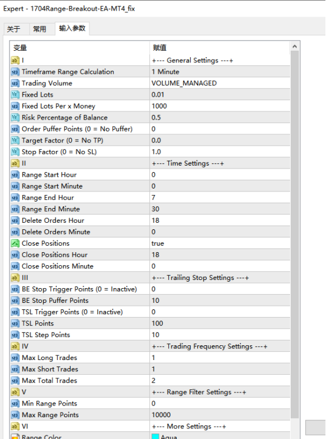Click the integer icon beside Max Total Trades
Screen dimensions: 326x439
(15, 381)
